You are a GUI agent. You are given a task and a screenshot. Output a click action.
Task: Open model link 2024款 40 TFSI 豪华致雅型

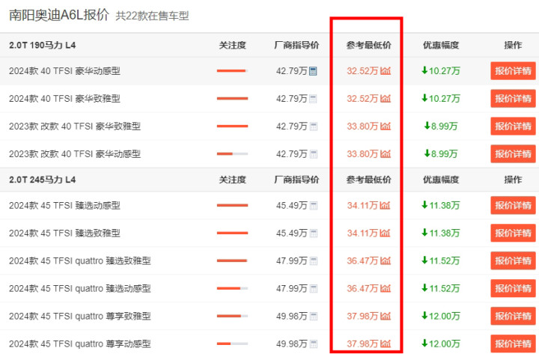pyautogui.click(x=64, y=99)
